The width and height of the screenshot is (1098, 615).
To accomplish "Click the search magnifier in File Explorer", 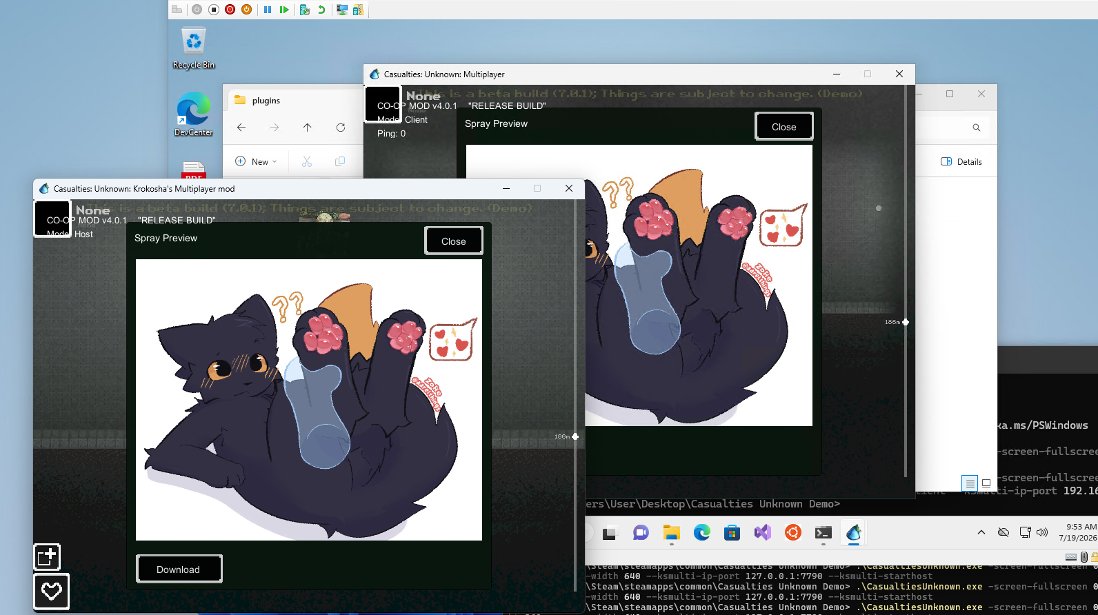I will click(x=977, y=128).
